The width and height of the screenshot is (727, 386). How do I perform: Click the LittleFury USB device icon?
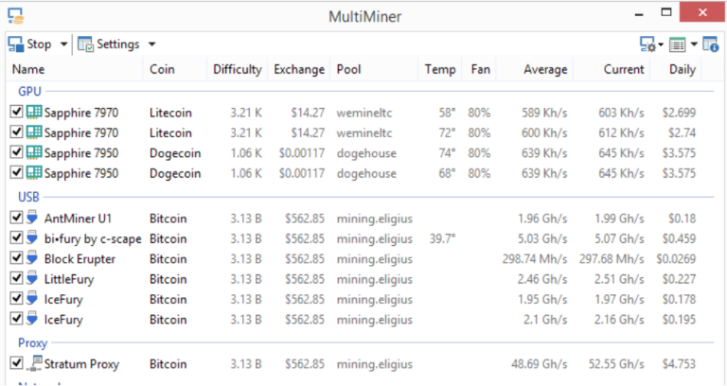coord(34,278)
